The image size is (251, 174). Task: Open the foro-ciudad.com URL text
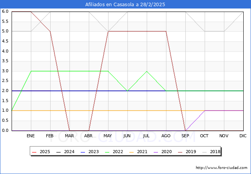[x=222, y=168]
